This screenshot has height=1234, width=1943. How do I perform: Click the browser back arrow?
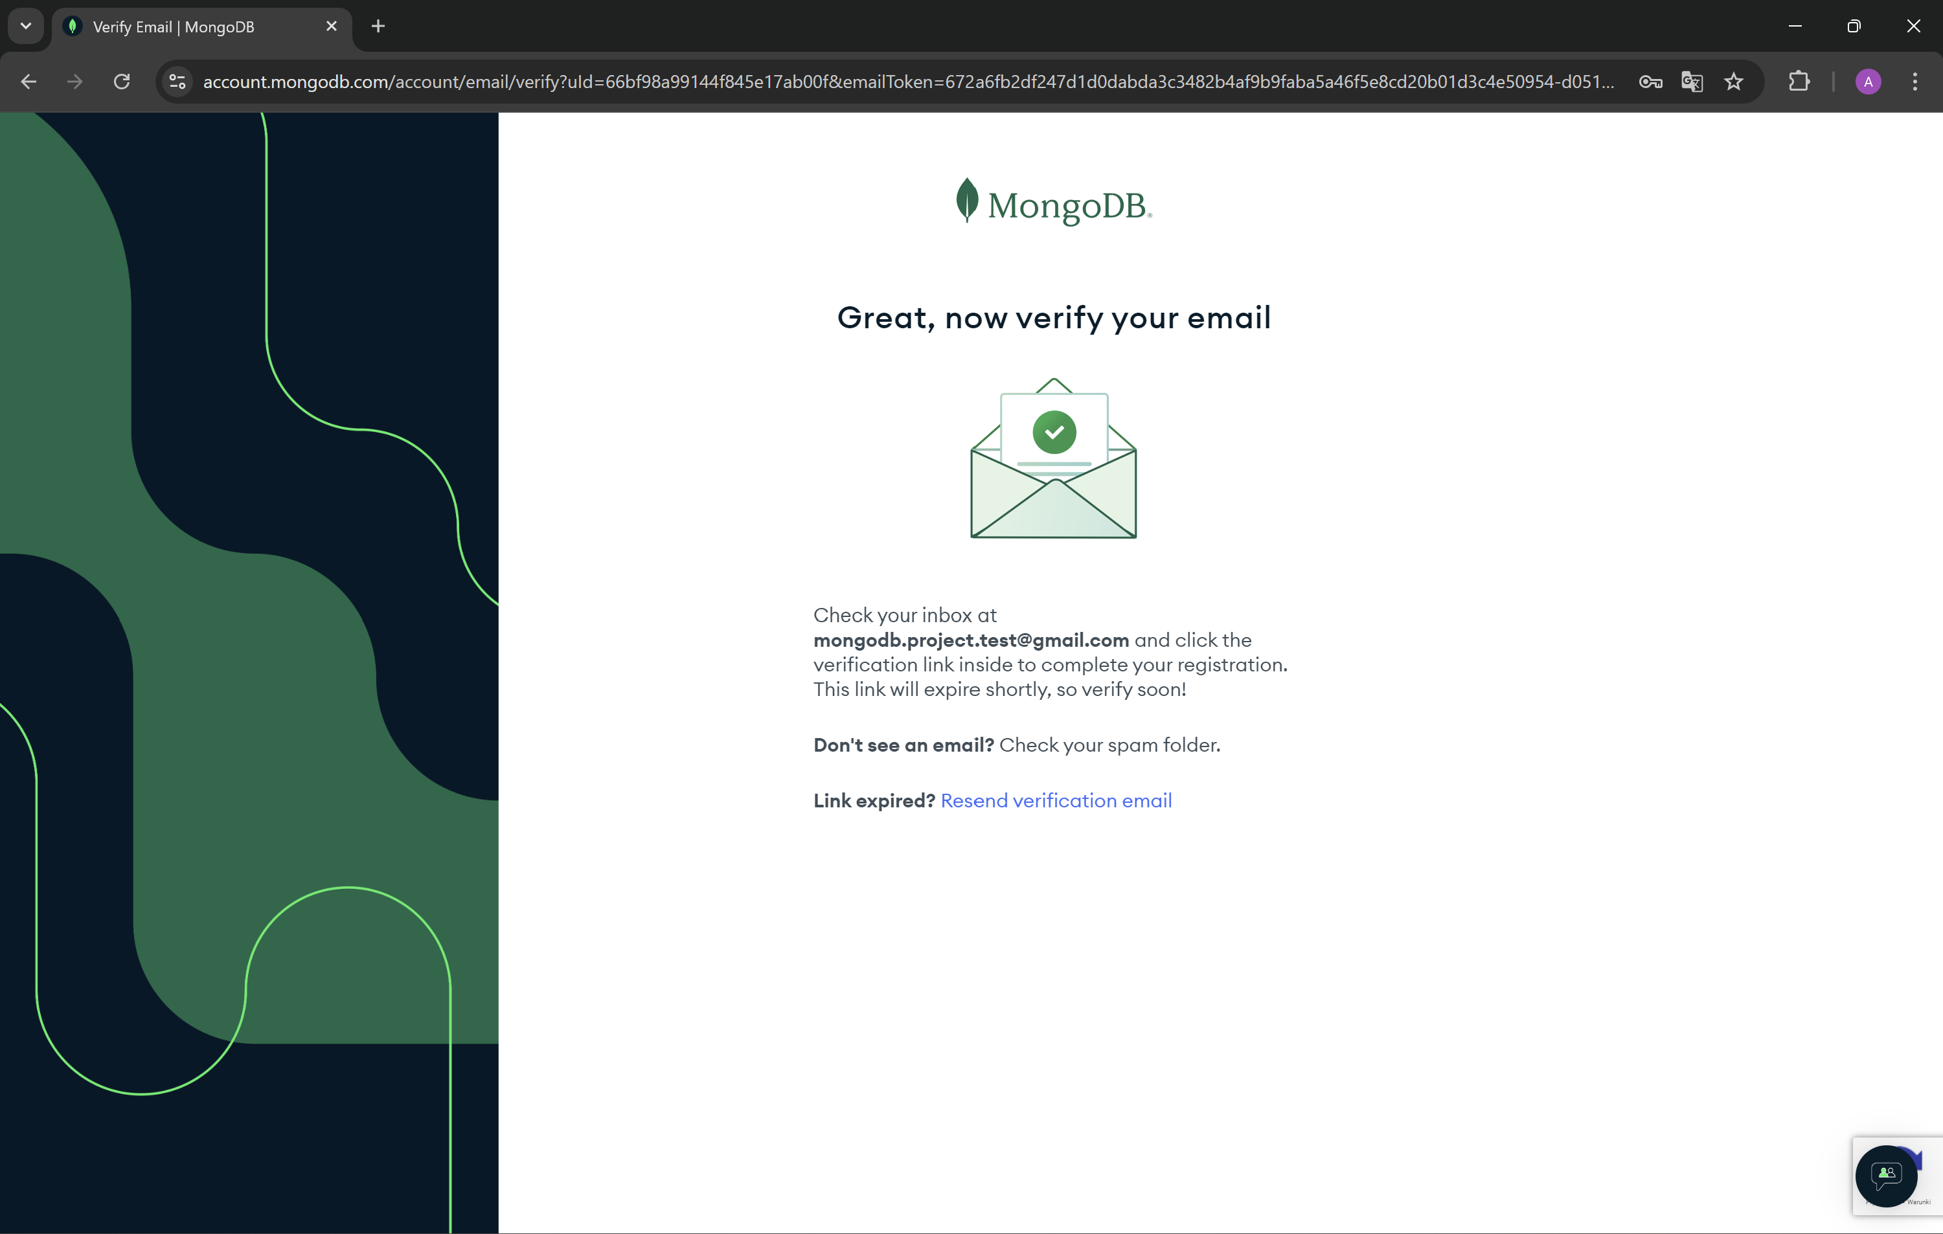(x=29, y=82)
